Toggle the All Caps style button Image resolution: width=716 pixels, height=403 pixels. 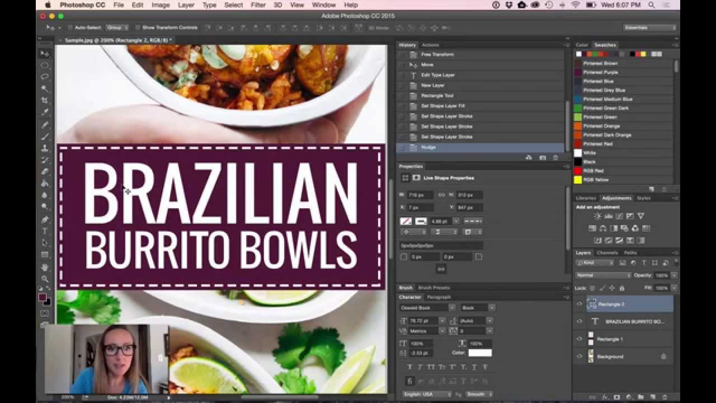coord(431,367)
